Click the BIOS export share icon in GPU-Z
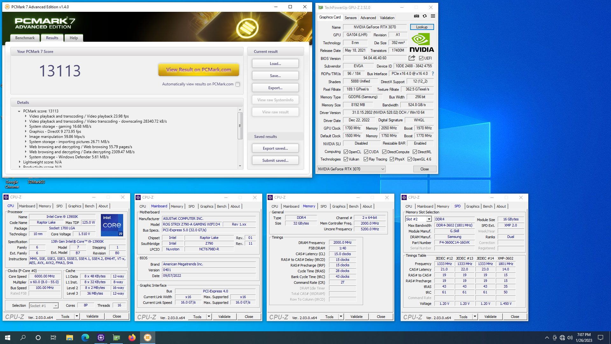Image resolution: width=611 pixels, height=344 pixels. point(412,58)
